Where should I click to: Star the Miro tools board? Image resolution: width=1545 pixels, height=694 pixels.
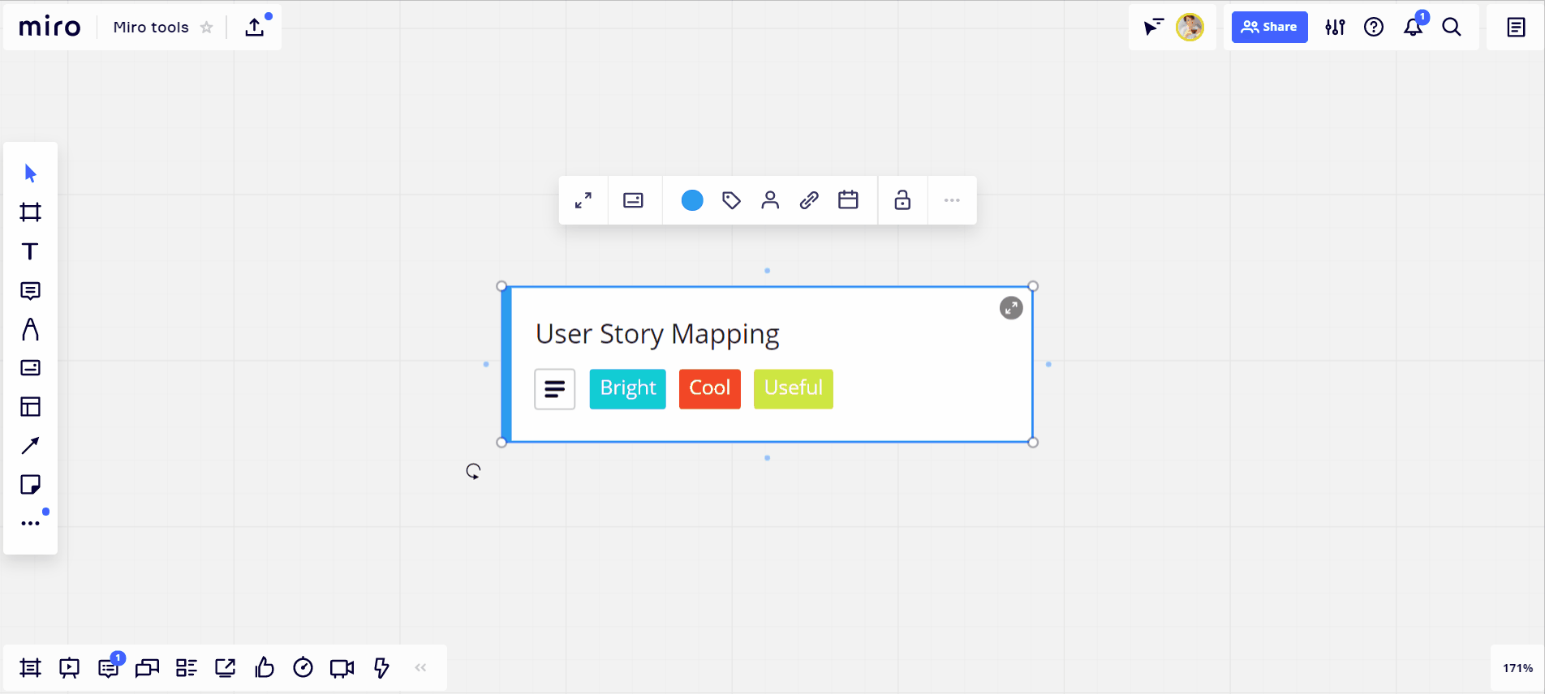pos(207,28)
